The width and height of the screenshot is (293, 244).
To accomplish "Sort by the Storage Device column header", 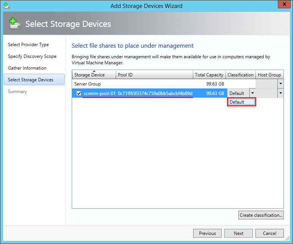I will click(x=90, y=75).
